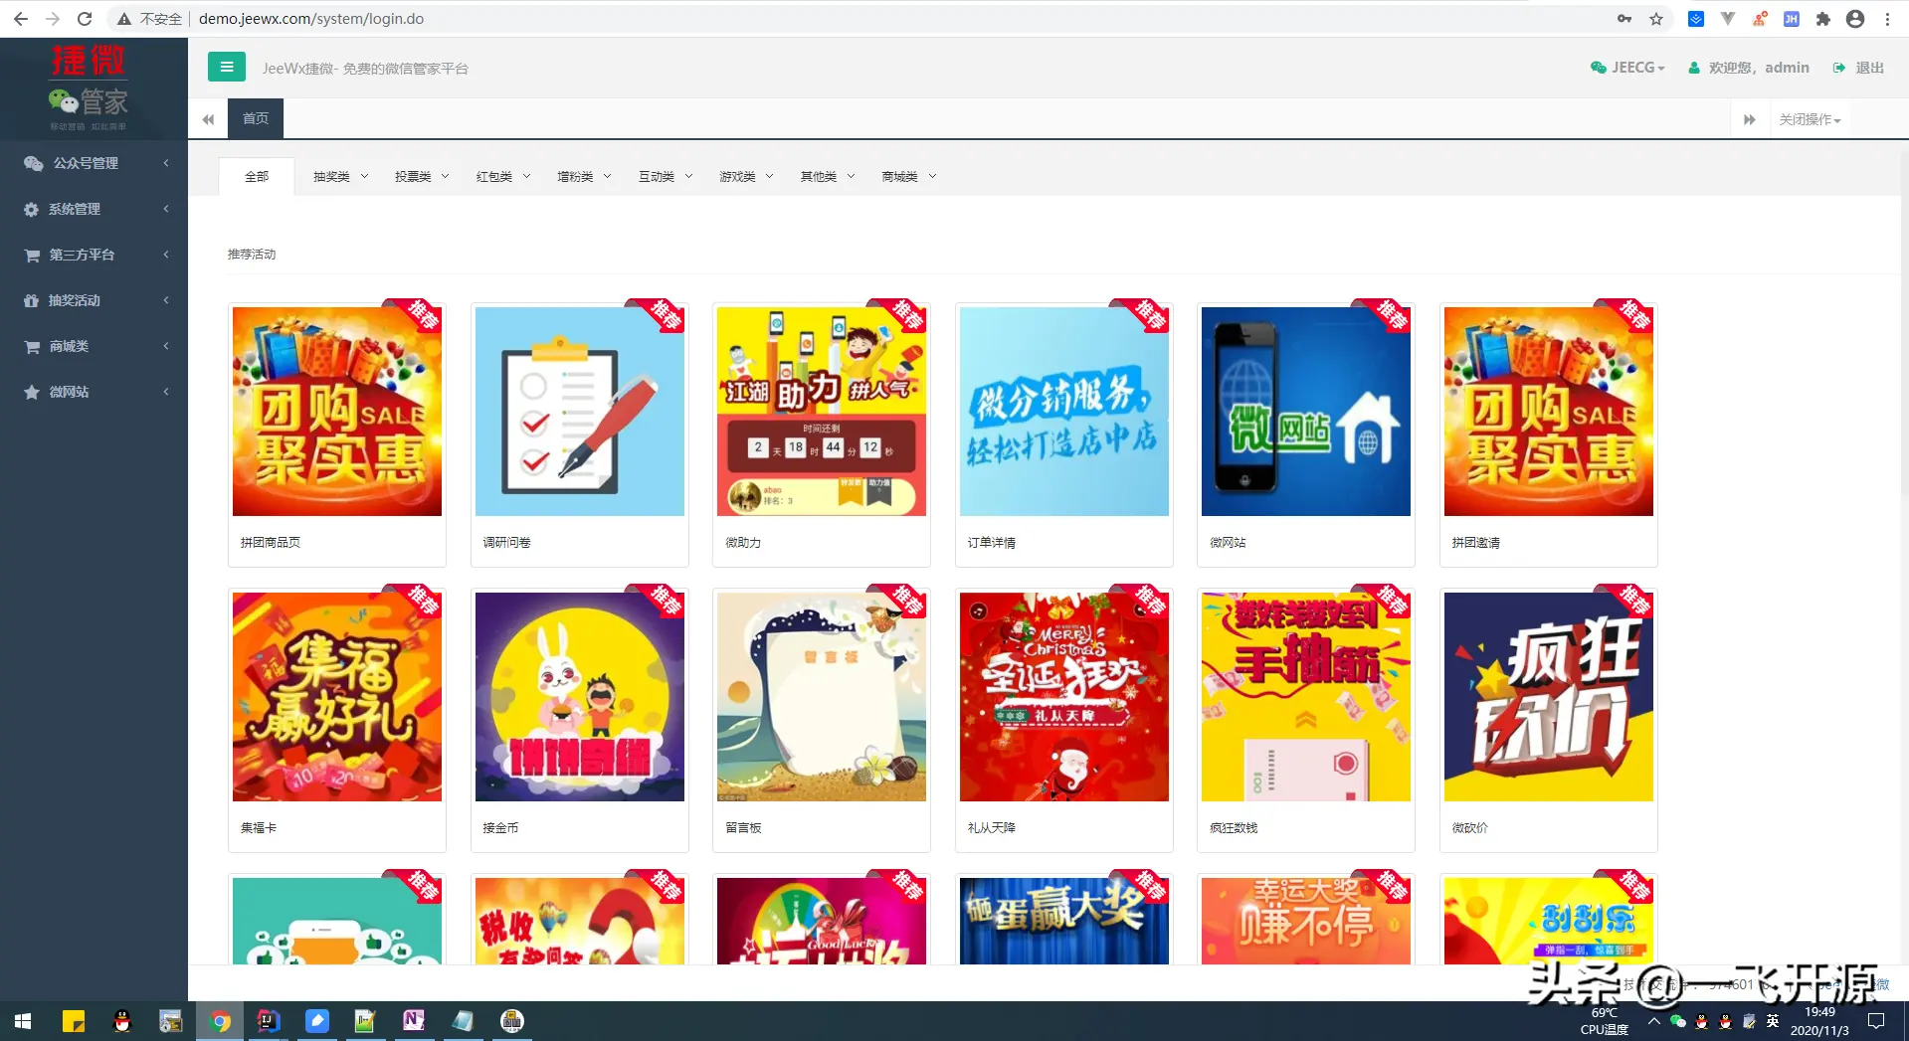1909x1041 pixels.
Task: Select the 全部 category tab
Action: pyautogui.click(x=257, y=176)
